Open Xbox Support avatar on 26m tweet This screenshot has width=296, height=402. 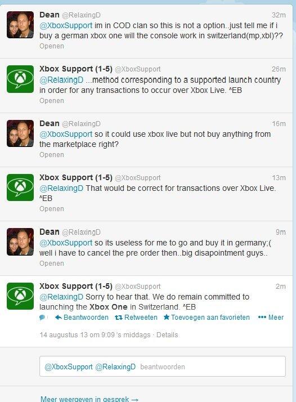coord(20,79)
